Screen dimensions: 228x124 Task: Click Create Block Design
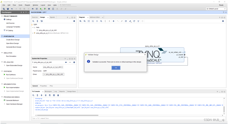tap(13, 40)
